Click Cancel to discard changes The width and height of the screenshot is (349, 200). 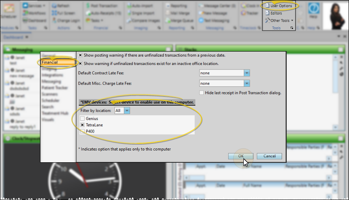[269, 156]
